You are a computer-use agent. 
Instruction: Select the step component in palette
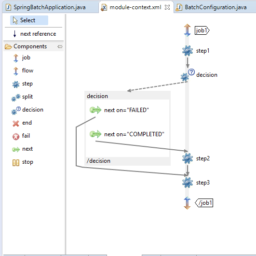23,84
